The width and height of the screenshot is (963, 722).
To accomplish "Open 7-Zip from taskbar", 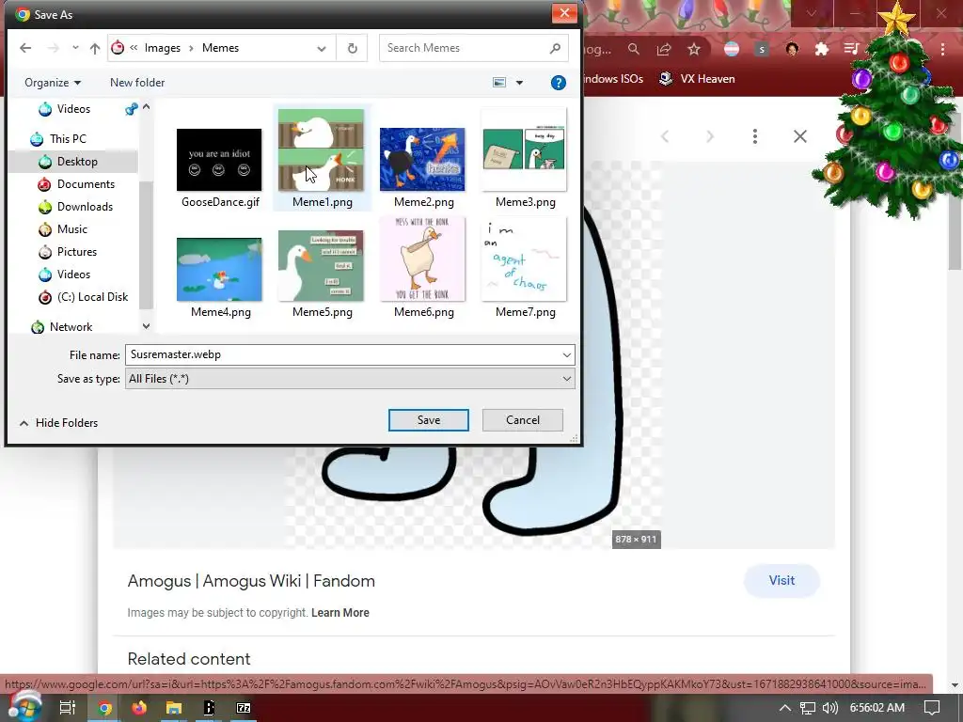I will click(244, 708).
